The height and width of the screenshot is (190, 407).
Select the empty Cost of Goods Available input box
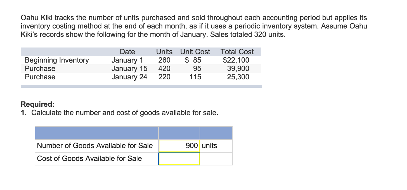pyautogui.click(x=179, y=158)
